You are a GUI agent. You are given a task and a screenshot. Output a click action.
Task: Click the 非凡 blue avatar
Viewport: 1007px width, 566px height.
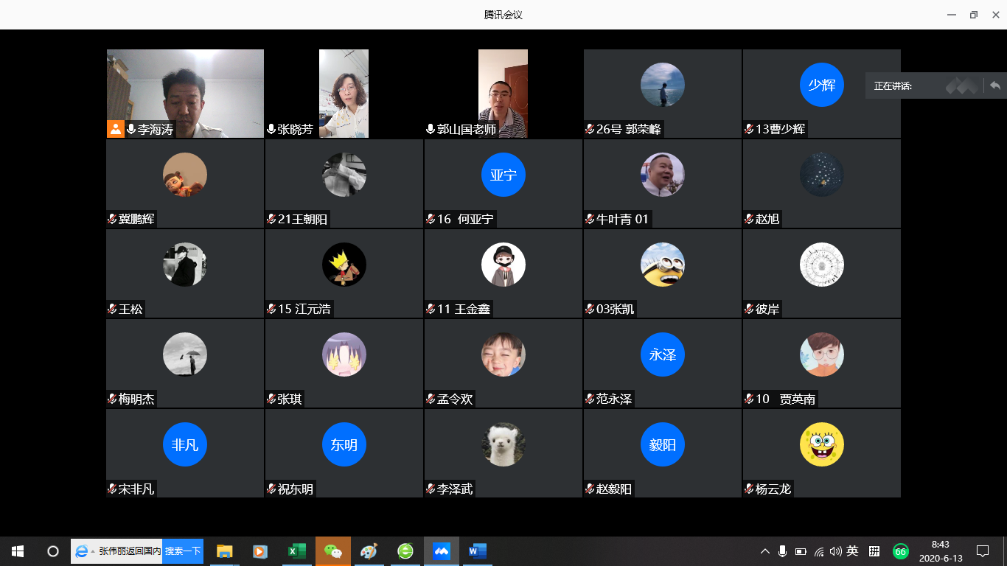[185, 444]
